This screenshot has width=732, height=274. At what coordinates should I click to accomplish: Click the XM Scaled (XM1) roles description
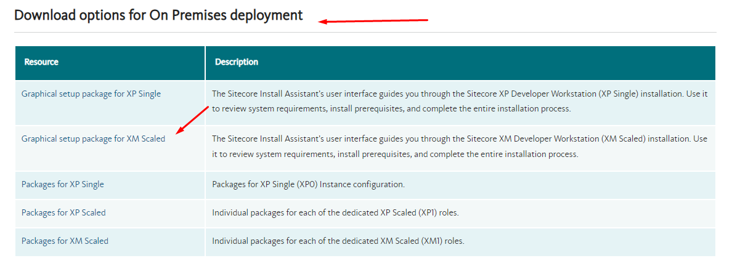click(x=338, y=241)
